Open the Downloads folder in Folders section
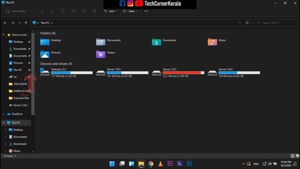 click(x=164, y=42)
